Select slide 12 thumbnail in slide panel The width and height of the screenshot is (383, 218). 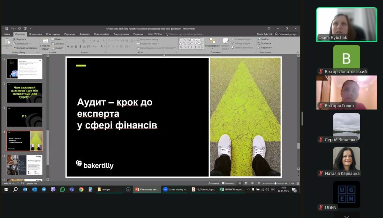pyautogui.click(x=25, y=92)
